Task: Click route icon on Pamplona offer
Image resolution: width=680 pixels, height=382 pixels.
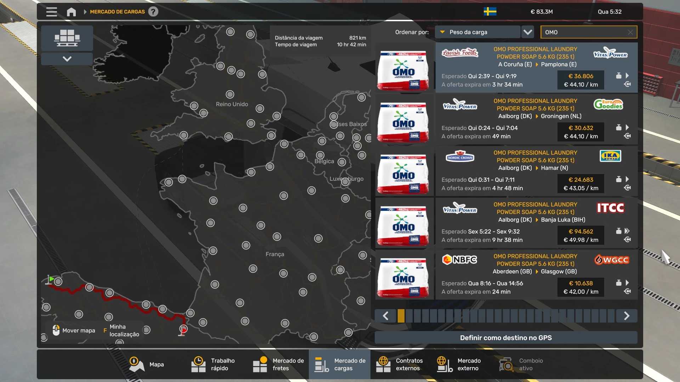Action: 627,84
